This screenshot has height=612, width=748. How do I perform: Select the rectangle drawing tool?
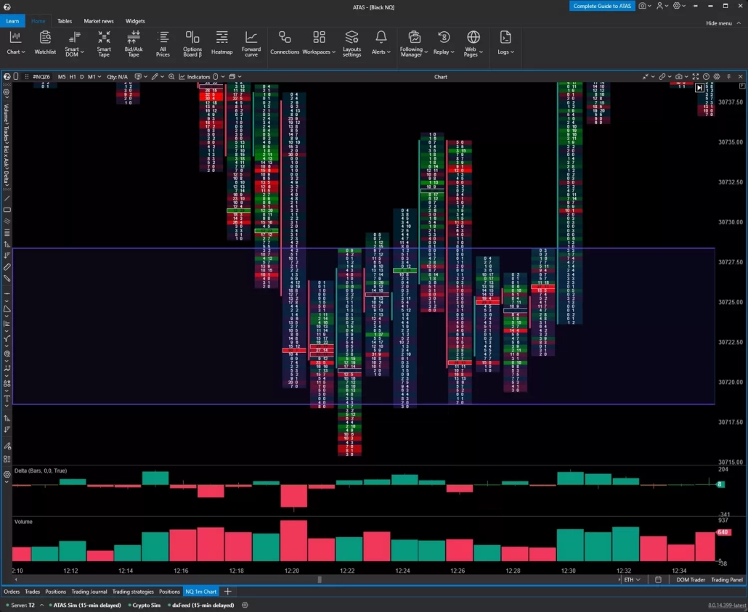click(7, 210)
